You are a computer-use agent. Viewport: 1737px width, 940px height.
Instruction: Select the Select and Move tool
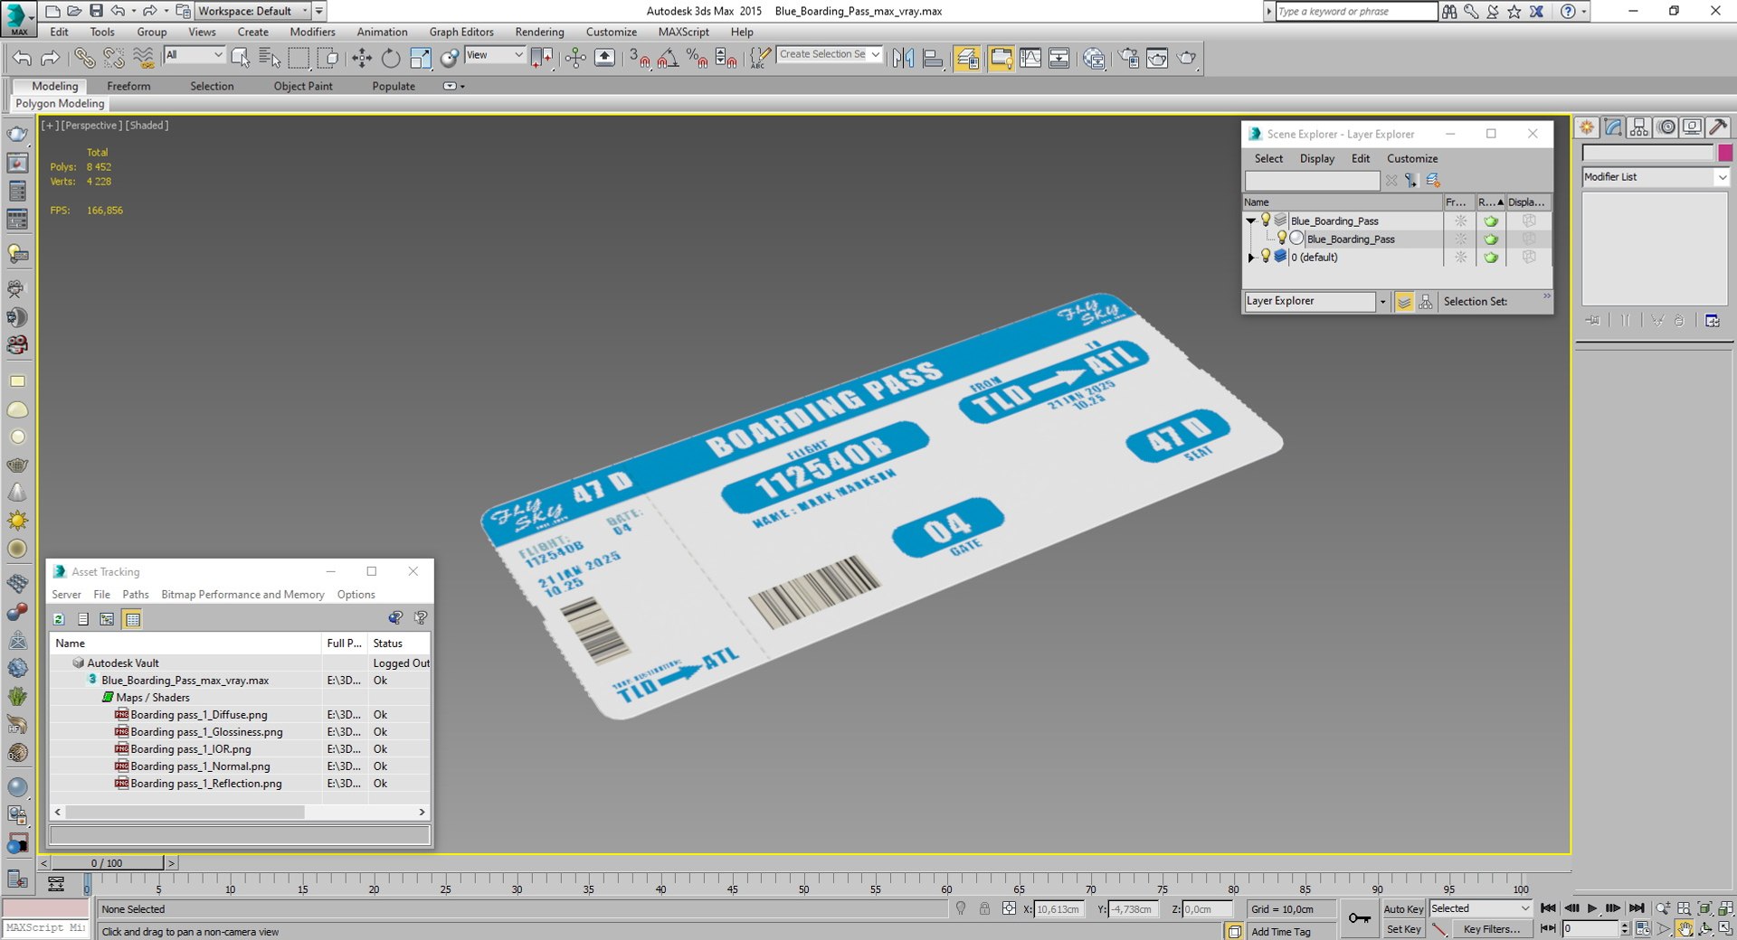[362, 59]
